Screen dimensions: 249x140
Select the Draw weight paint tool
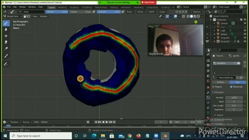click(6, 23)
